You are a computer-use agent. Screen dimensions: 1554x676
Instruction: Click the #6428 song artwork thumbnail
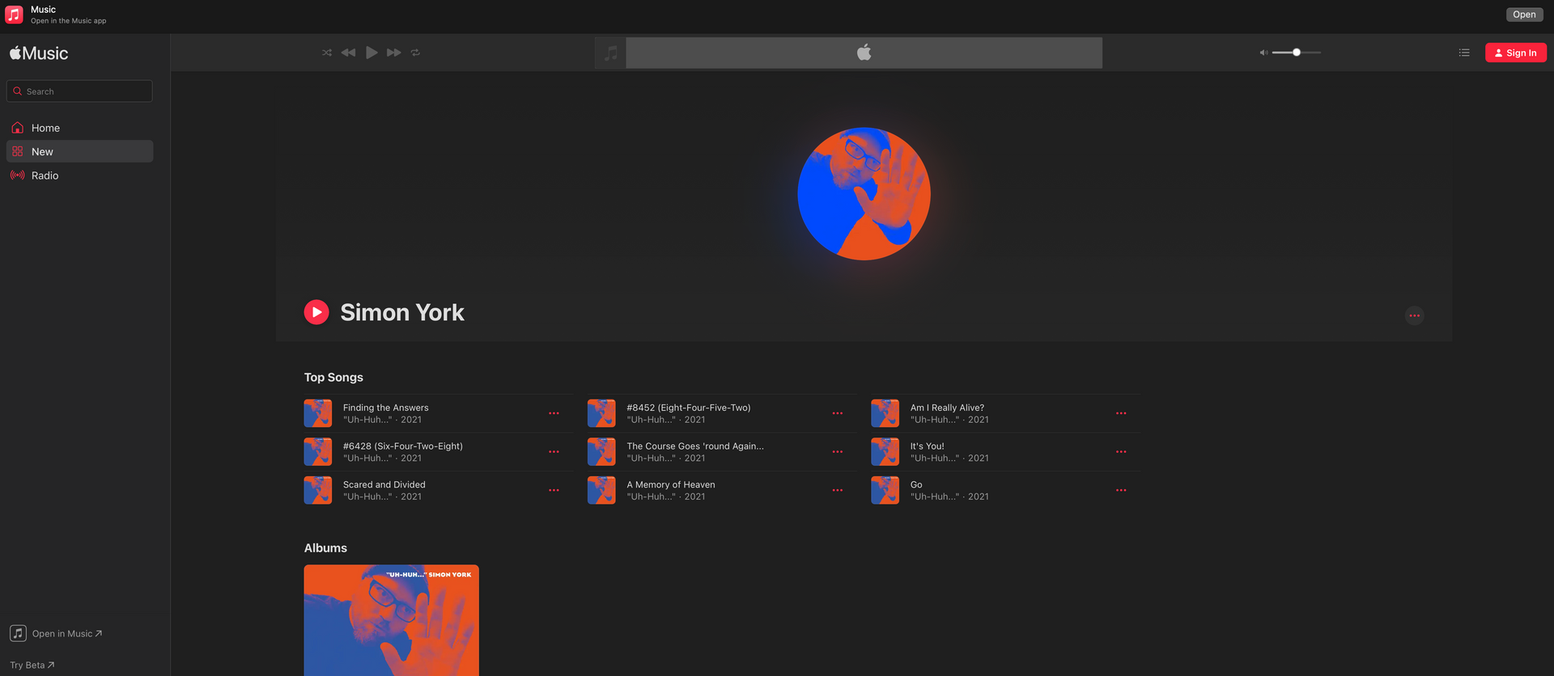318,452
